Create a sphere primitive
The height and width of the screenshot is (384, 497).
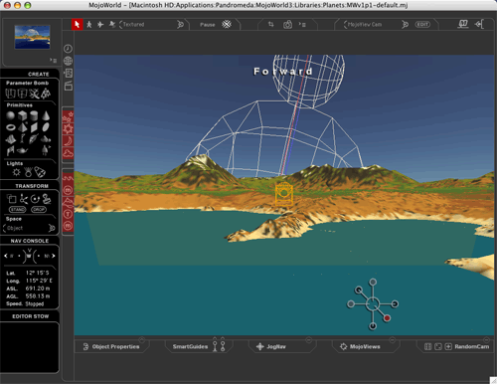coord(11,115)
